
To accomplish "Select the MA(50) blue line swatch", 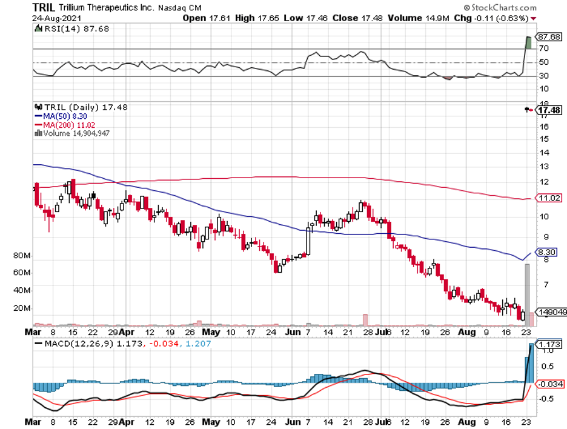I will tap(38, 115).
